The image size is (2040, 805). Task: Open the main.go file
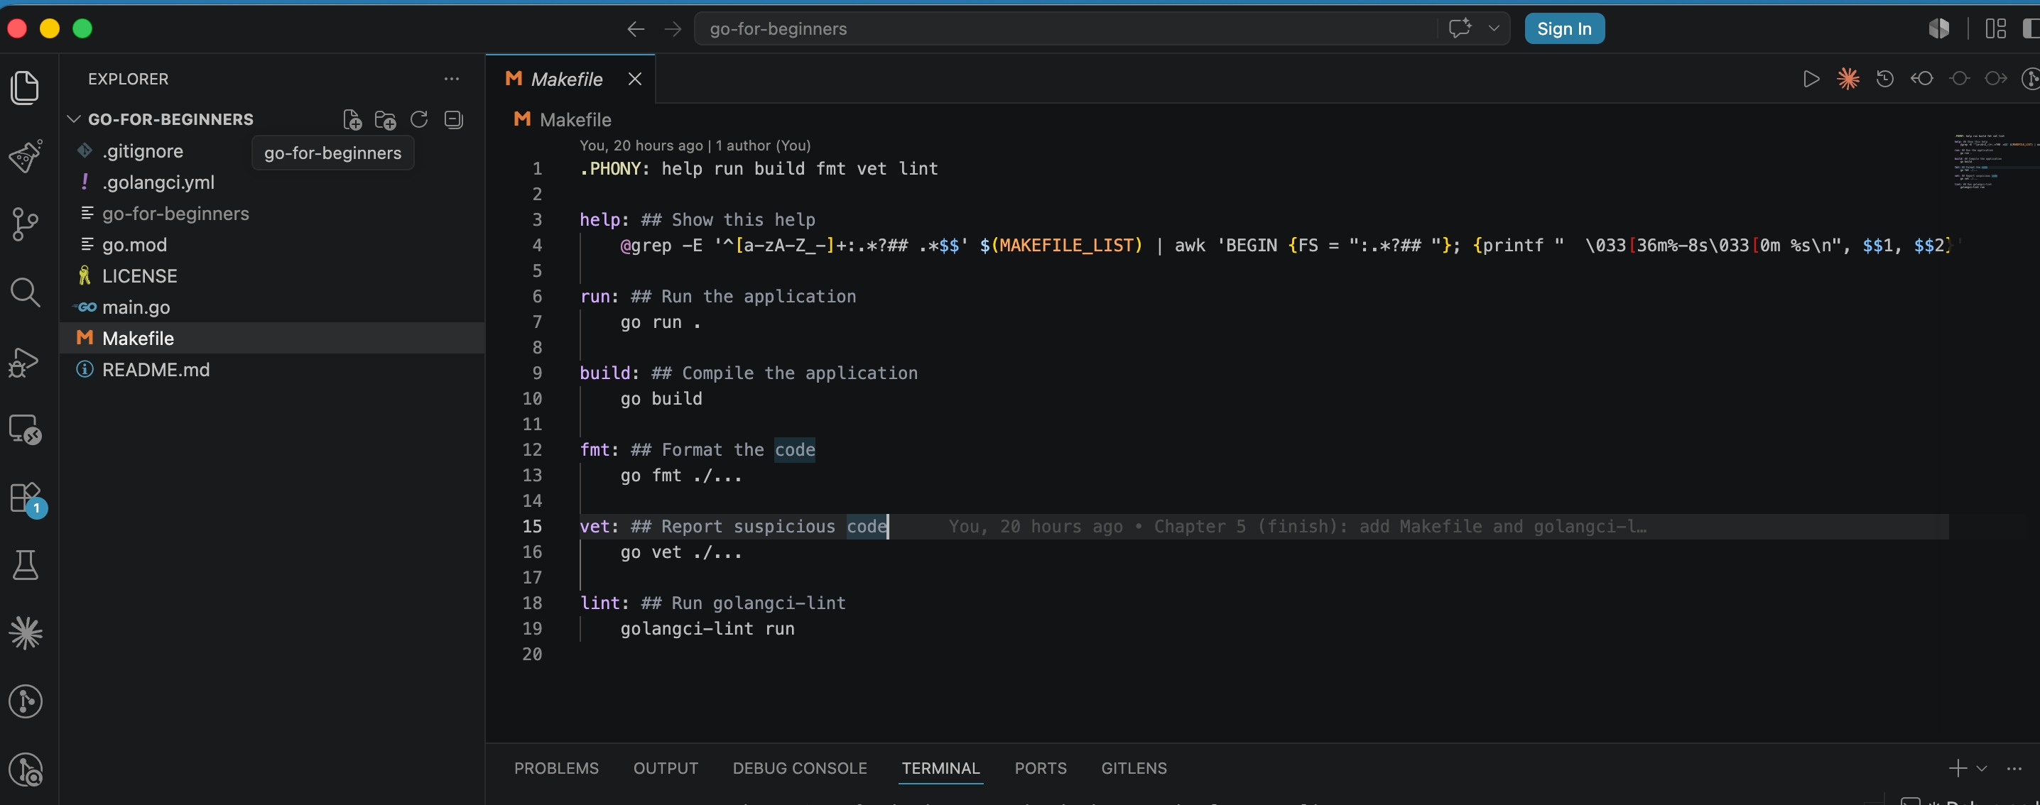pyautogui.click(x=271, y=307)
